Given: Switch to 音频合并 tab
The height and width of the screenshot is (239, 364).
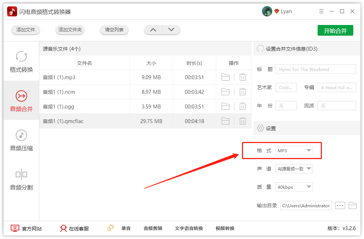Looking at the screenshot, I should coord(21,101).
